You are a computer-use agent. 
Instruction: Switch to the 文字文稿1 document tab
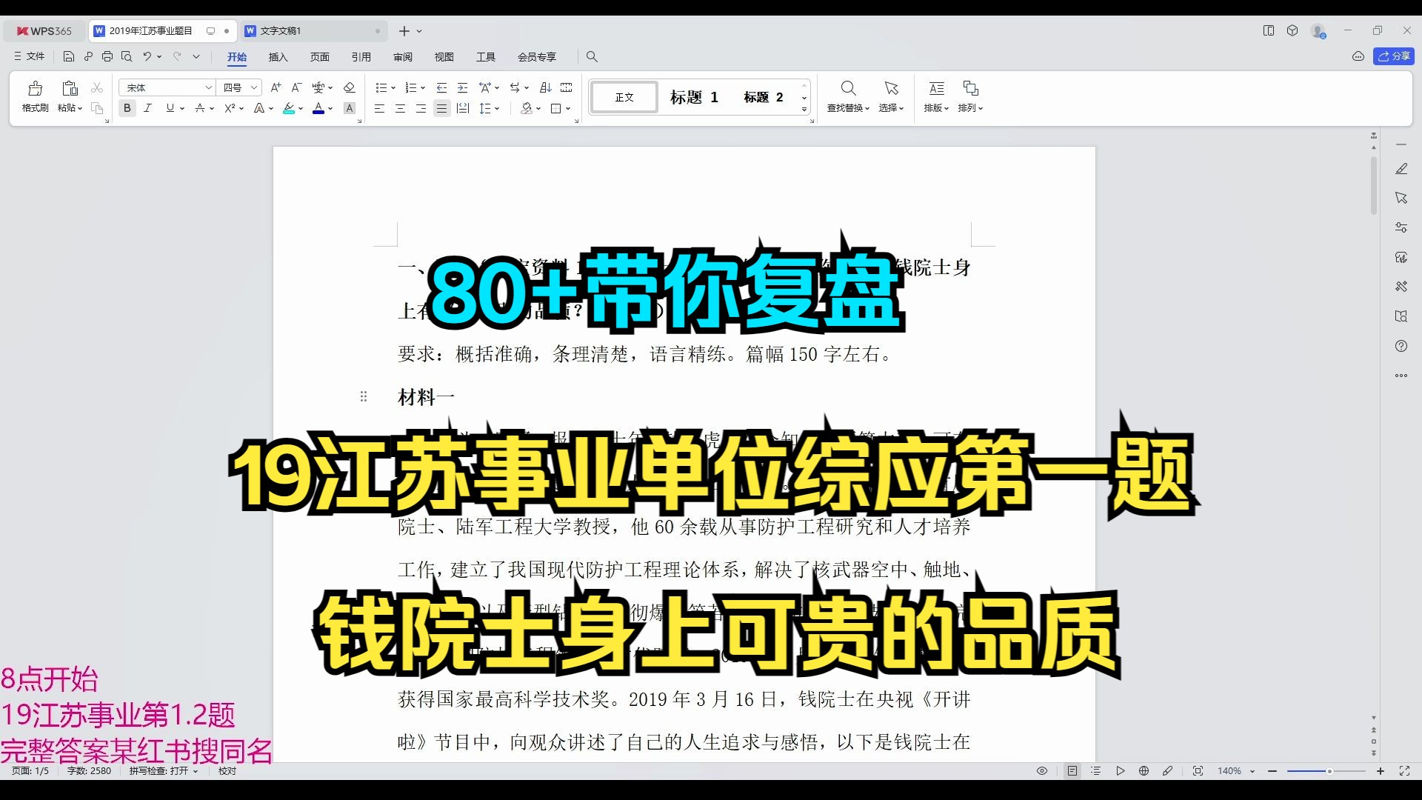click(x=313, y=31)
